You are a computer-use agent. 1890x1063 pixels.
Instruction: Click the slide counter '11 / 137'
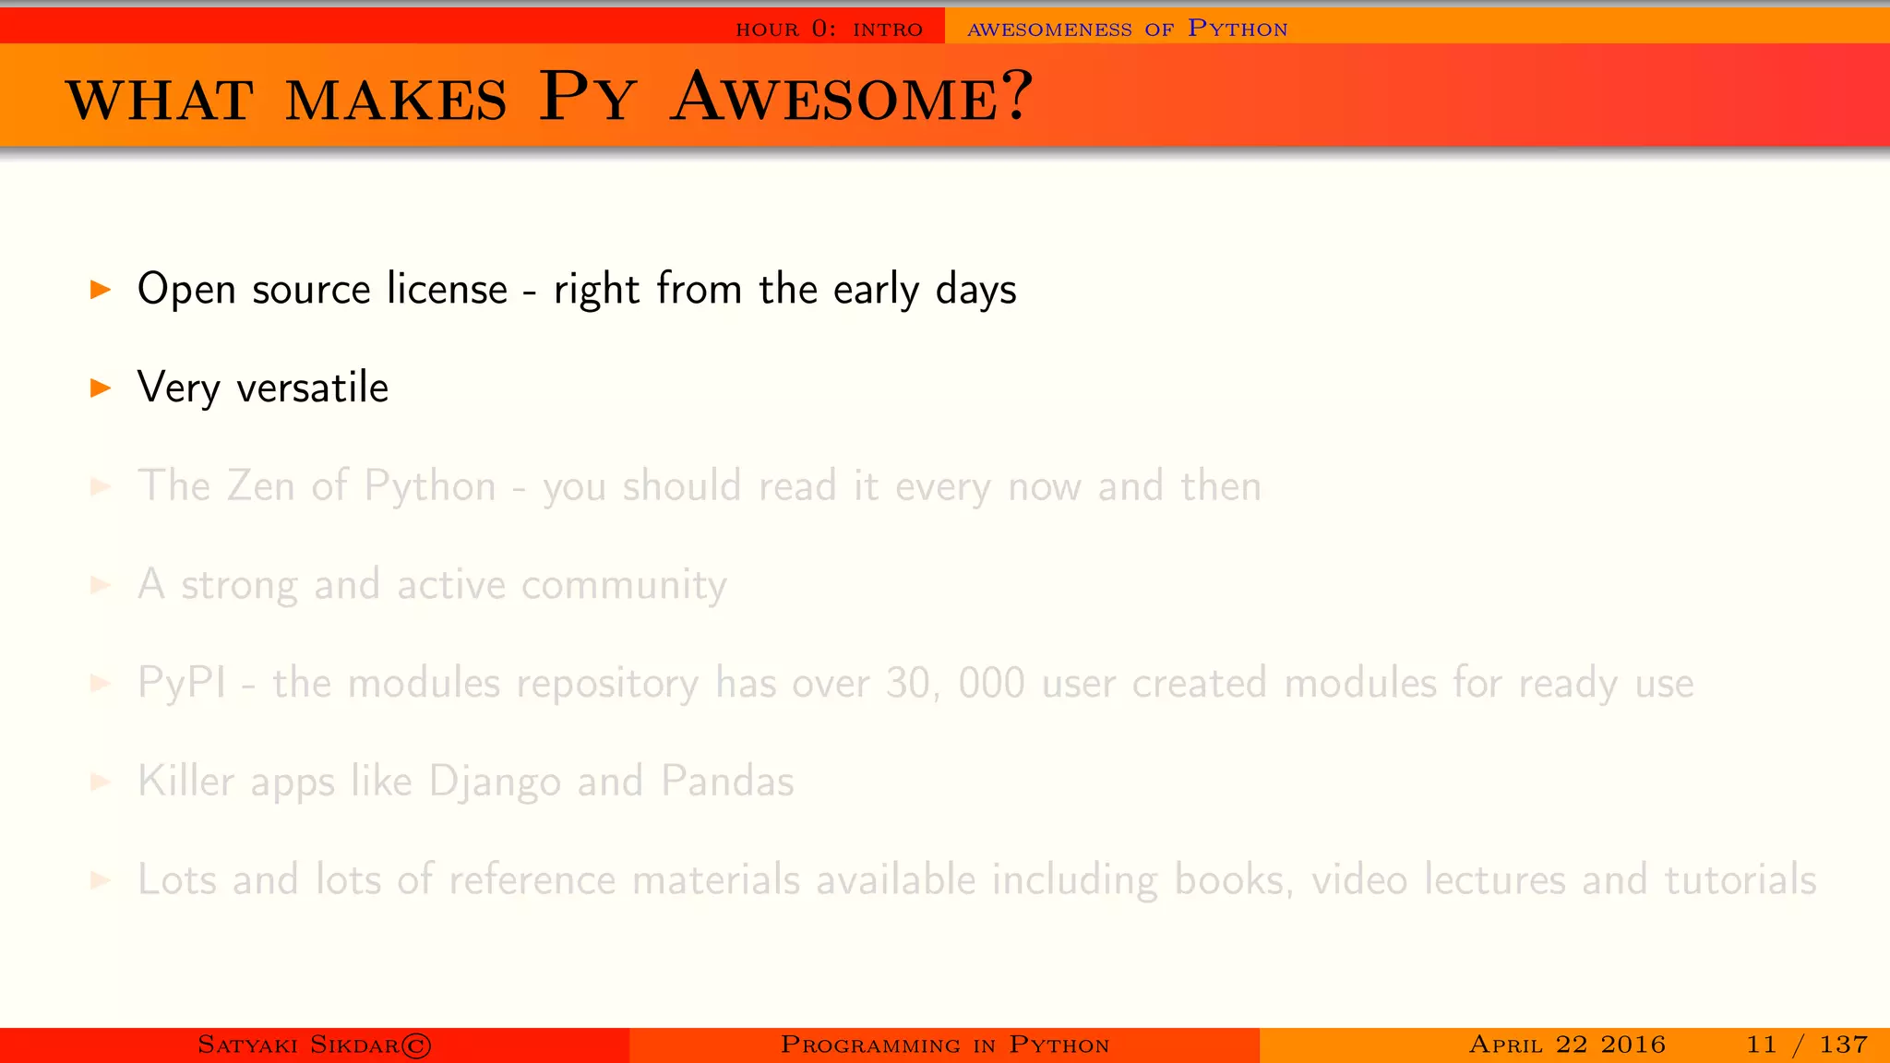(x=1807, y=1045)
